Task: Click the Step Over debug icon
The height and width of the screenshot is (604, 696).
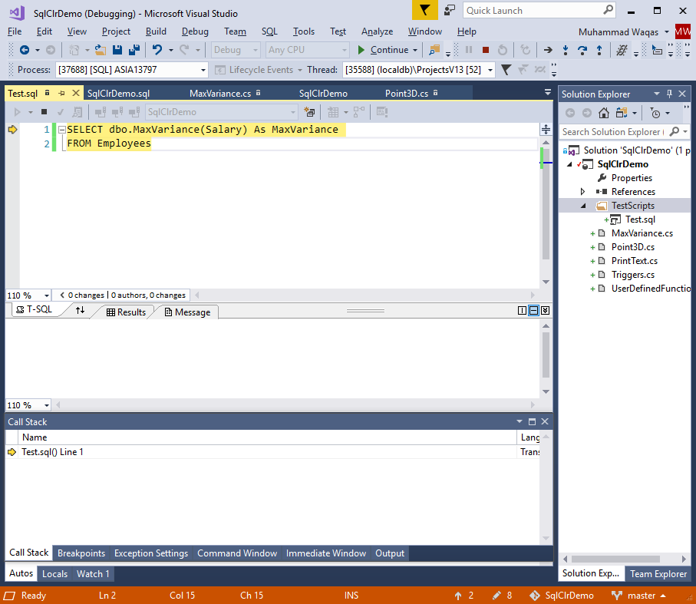Action: 582,50
